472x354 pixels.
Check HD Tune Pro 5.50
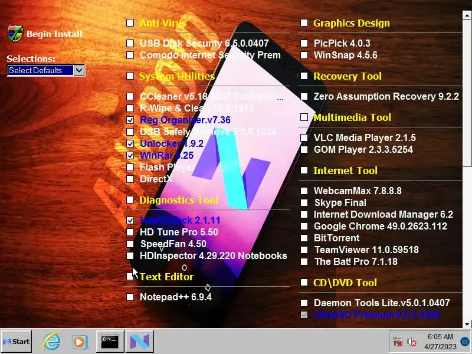pos(130,232)
